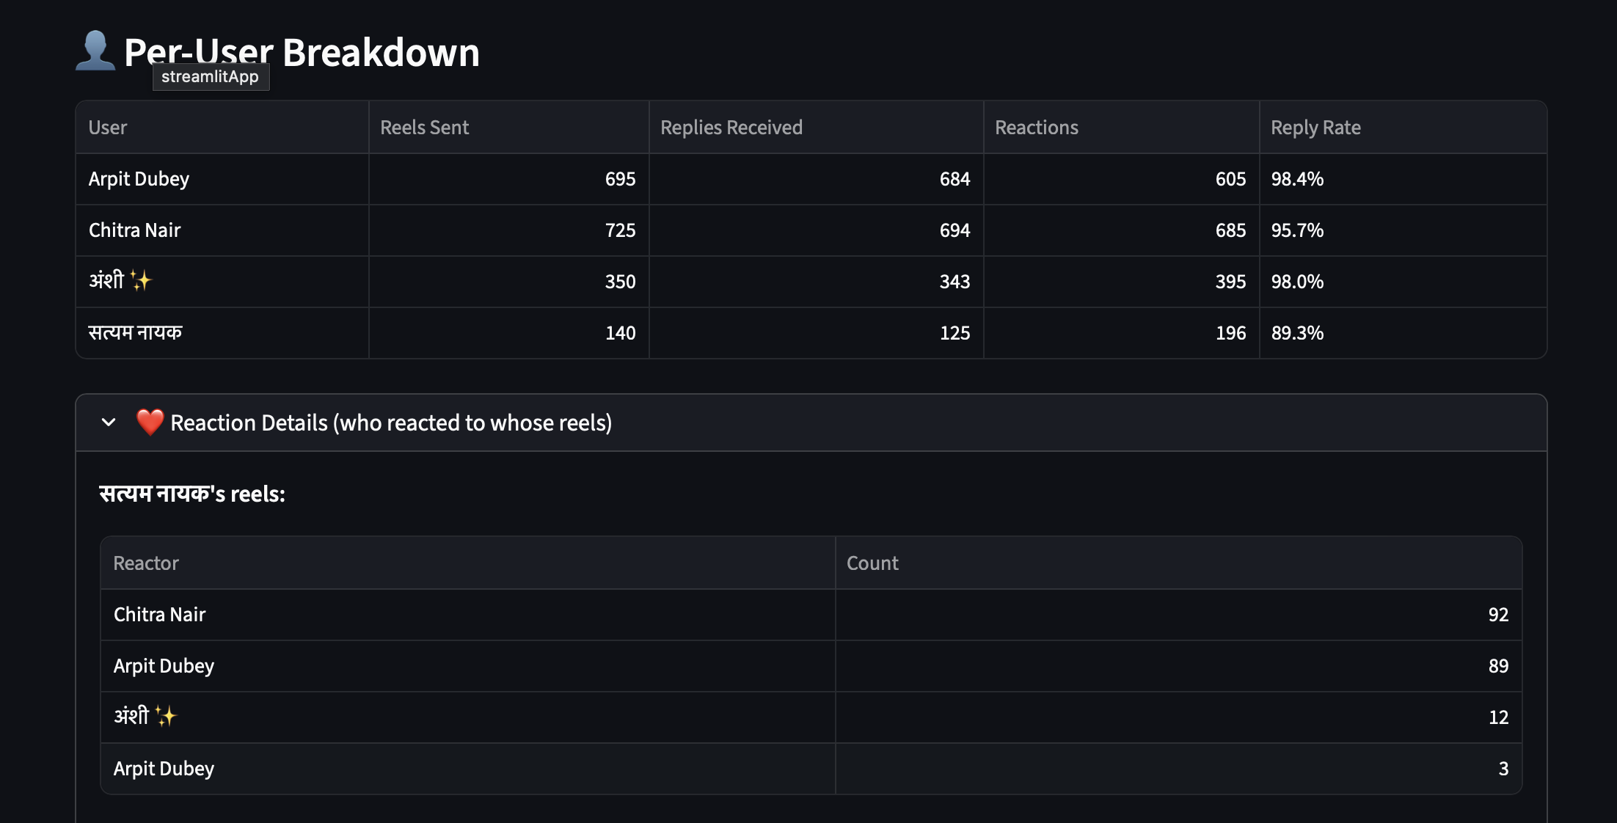
Task: Click the User column header
Action: pos(107,127)
